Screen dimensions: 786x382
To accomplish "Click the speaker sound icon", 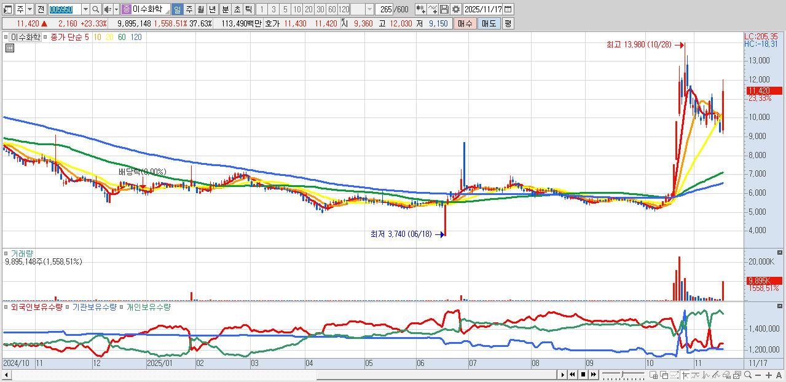I will click(x=108, y=9).
